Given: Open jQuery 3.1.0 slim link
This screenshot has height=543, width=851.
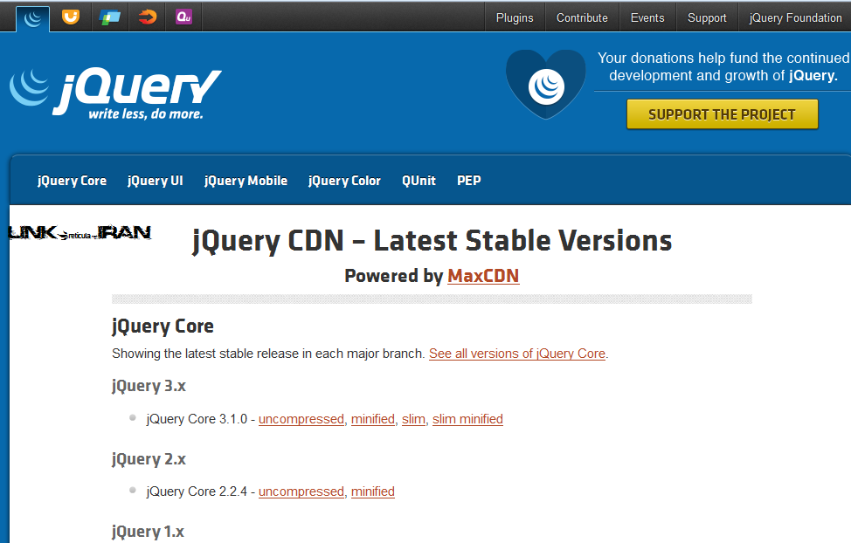Looking at the screenshot, I should (x=413, y=419).
